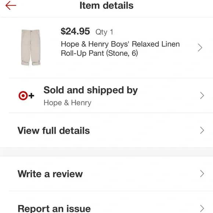Viewport: 213px width, 213px height.
Task: Tap the Target bullseye logo
Action: 23,95
